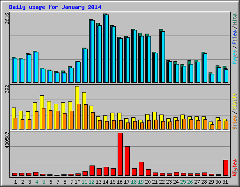Click the cyan hits bar for day 29
Image resolution: width=240 pixels, height=187 pixels.
(x=212, y=78)
